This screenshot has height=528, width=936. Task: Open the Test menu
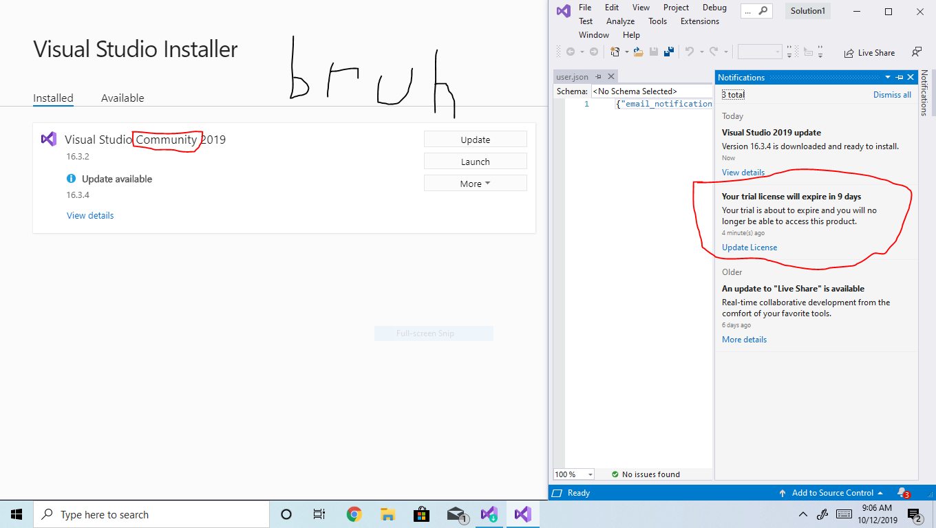[586, 21]
